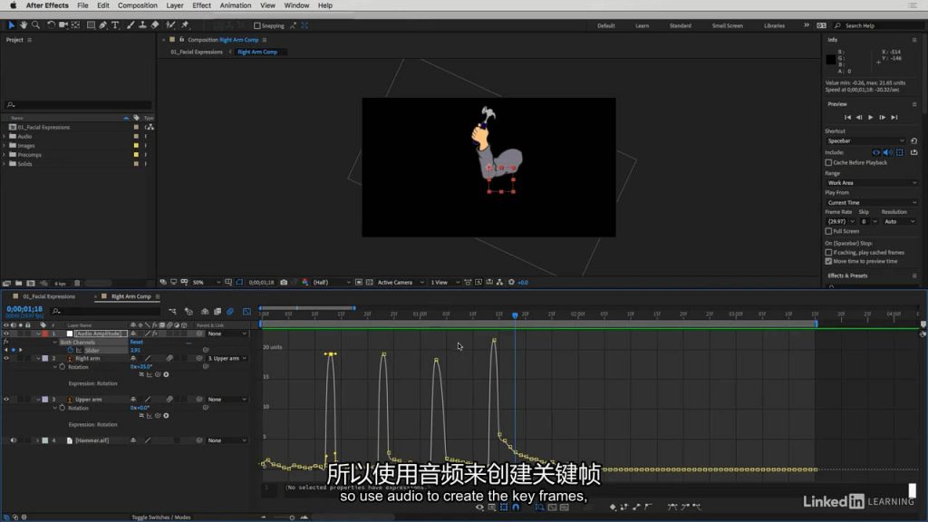Select the Horizontal Type tool
The width and height of the screenshot is (928, 522).
115,25
